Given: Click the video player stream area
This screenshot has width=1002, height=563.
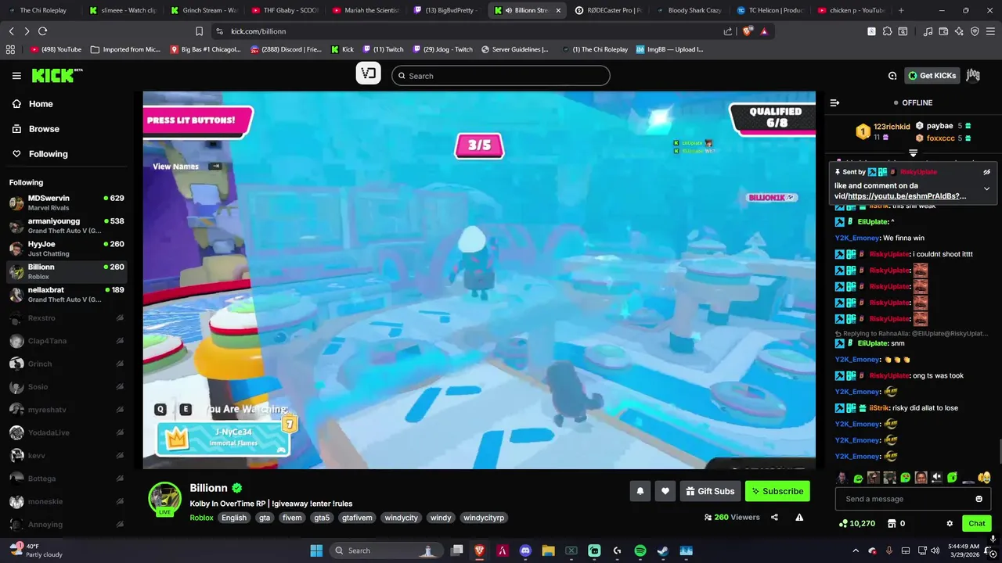Looking at the screenshot, I should [479, 280].
